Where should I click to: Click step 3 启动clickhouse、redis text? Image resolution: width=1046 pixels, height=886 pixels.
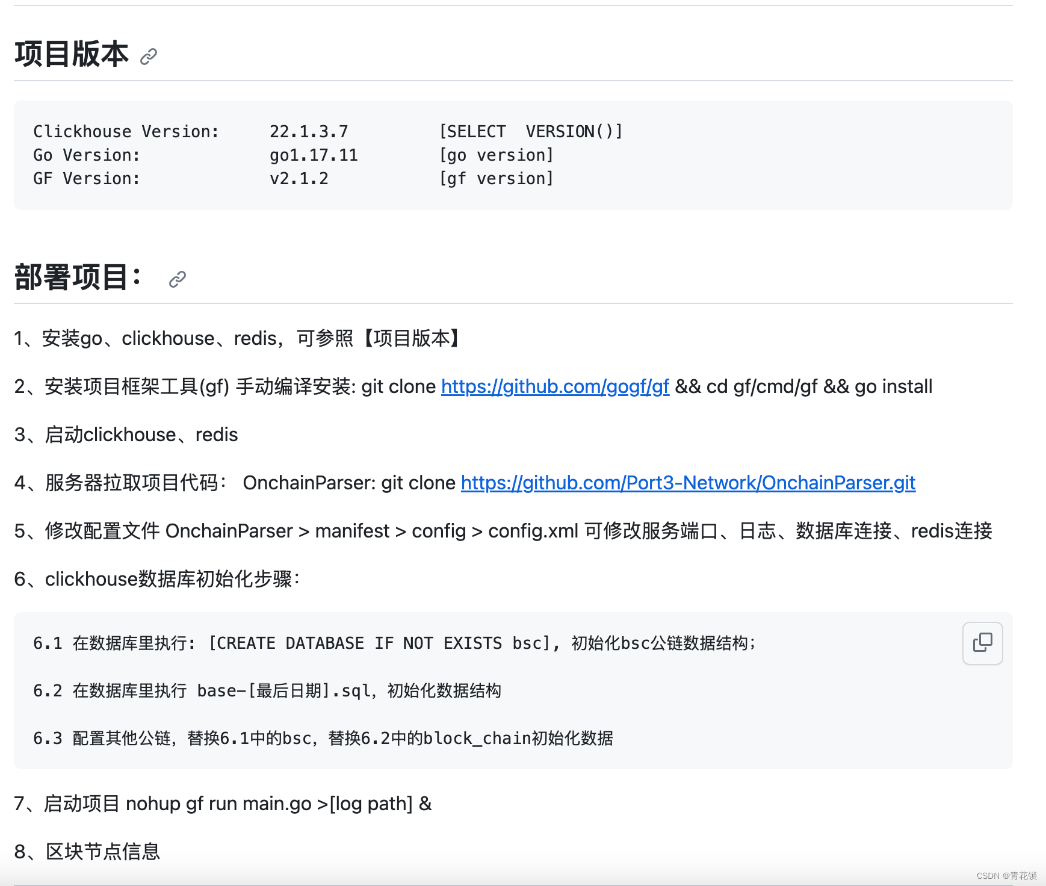[x=126, y=435]
